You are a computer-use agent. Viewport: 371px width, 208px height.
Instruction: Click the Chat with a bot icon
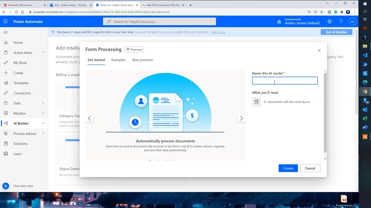point(6,186)
